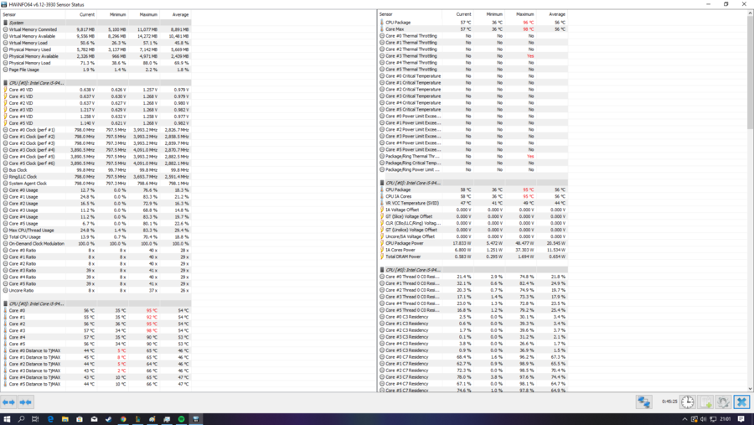Click left pane Sensor column header
Viewport: 754px width, 425px height.
(34, 14)
